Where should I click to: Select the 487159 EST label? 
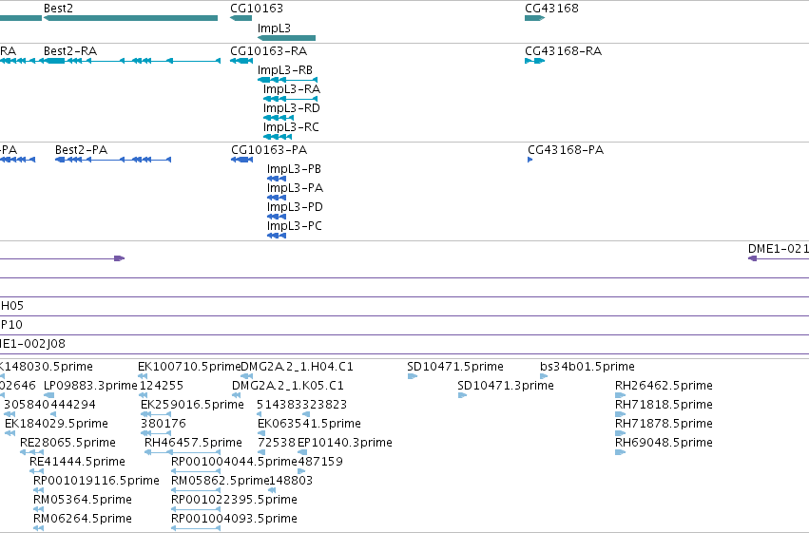coord(320,462)
